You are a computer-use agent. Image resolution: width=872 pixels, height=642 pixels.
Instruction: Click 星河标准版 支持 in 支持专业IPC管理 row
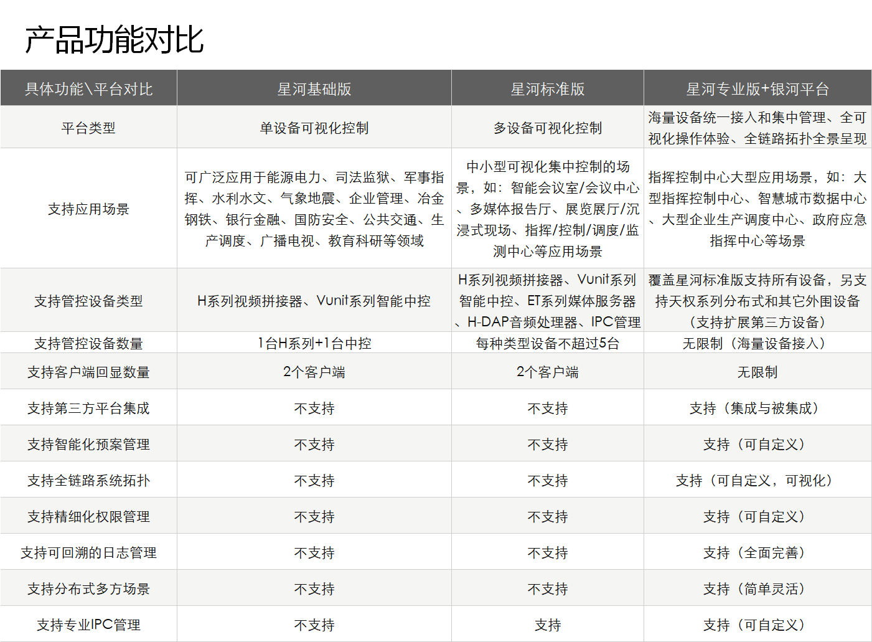coord(548,625)
